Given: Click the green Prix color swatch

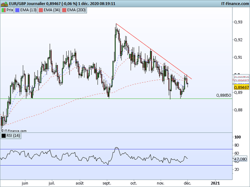Looking at the screenshot, I should point(4,10).
